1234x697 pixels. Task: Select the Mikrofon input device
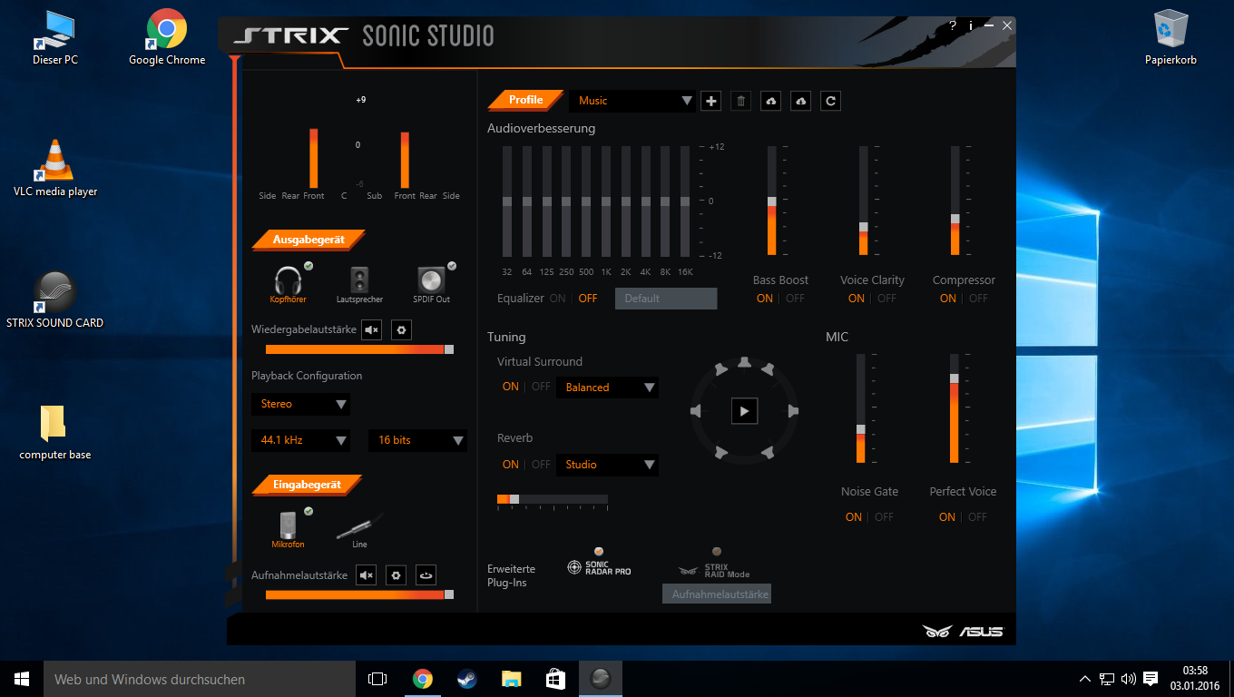tap(288, 528)
